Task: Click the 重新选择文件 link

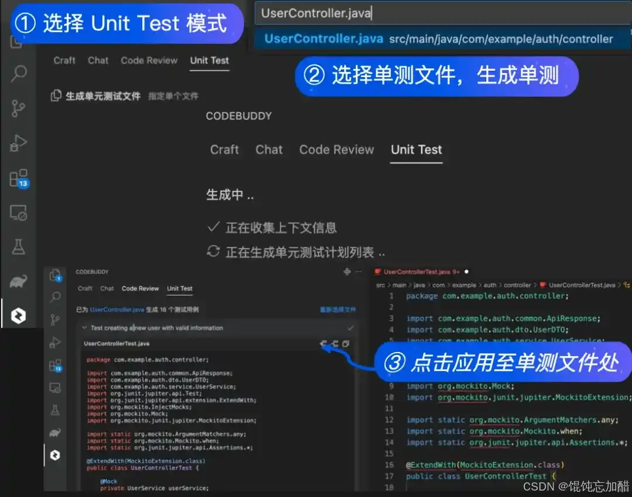Action: click(339, 310)
